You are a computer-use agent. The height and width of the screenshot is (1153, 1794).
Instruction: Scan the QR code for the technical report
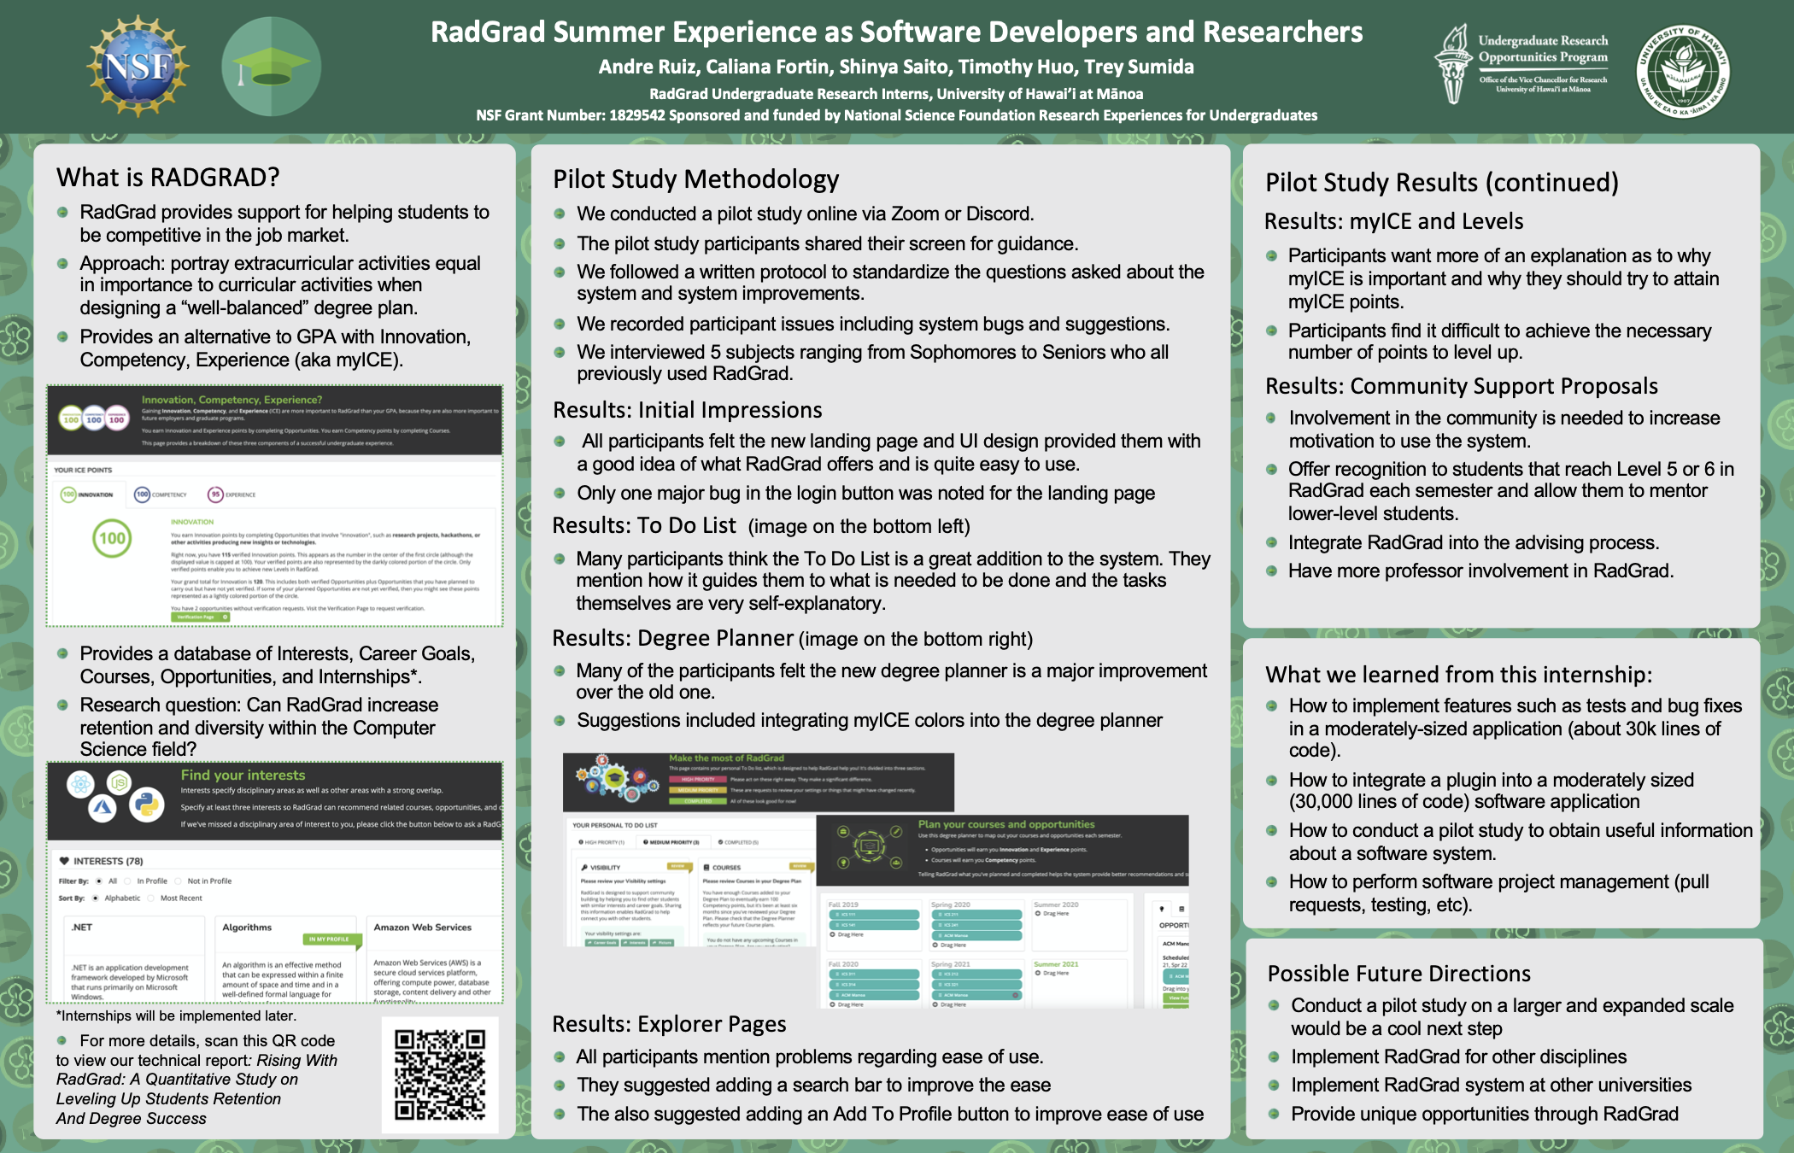pos(440,1074)
